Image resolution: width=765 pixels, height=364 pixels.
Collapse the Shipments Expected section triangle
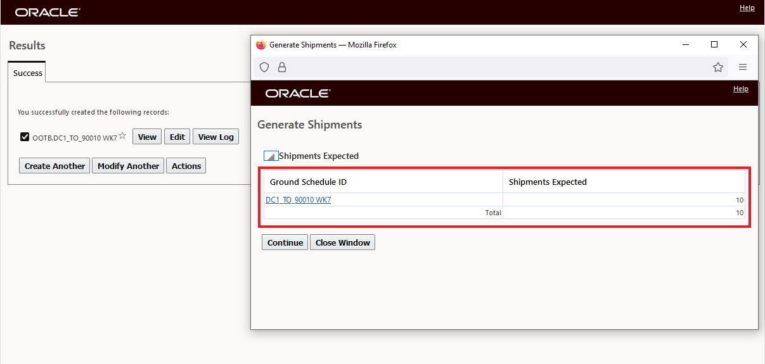point(271,156)
